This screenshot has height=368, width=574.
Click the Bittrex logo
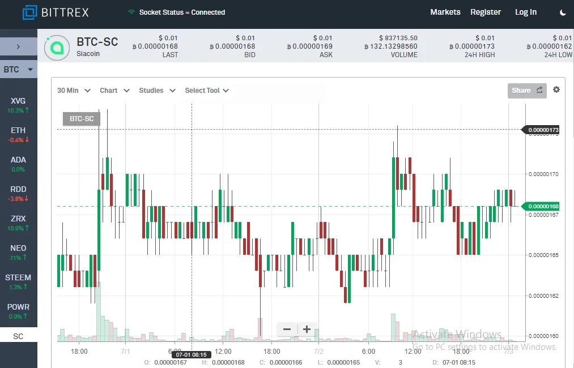(x=56, y=12)
